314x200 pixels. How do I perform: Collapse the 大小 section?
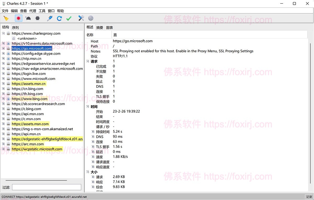[88, 172]
